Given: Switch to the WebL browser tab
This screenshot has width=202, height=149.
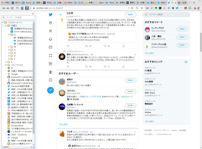Looking at the screenshot, I should [x=69, y=3].
